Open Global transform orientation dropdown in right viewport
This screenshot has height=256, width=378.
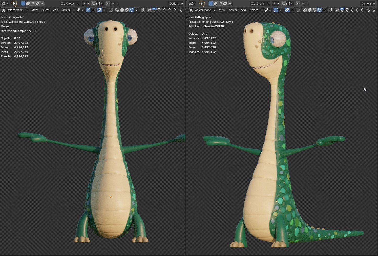(x=260, y=4)
